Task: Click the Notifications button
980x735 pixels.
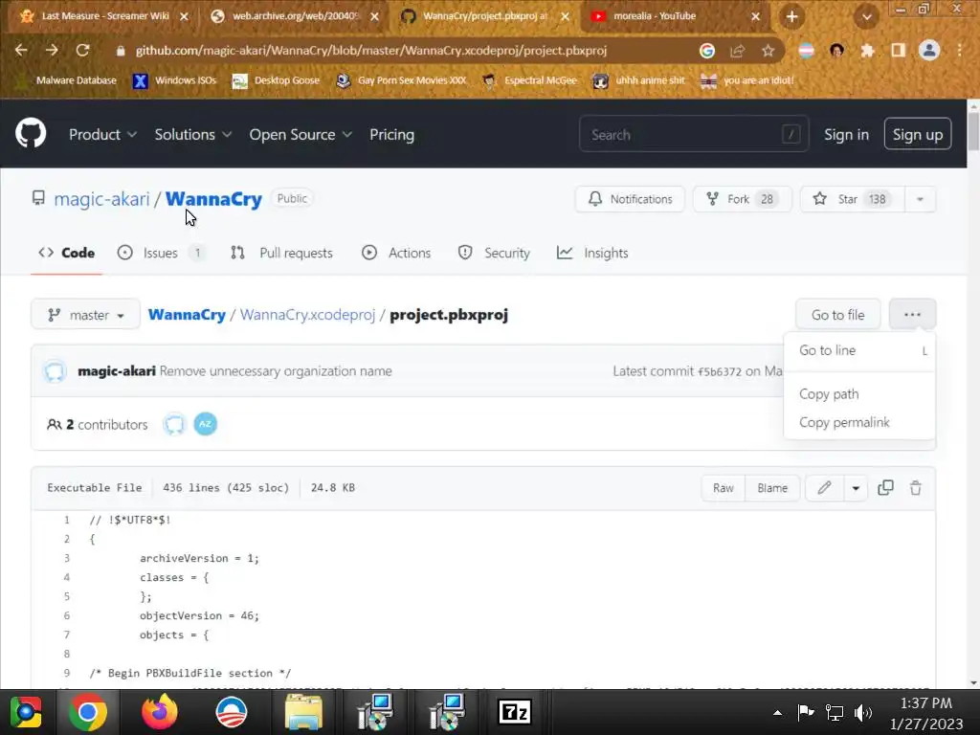Action: [x=630, y=199]
